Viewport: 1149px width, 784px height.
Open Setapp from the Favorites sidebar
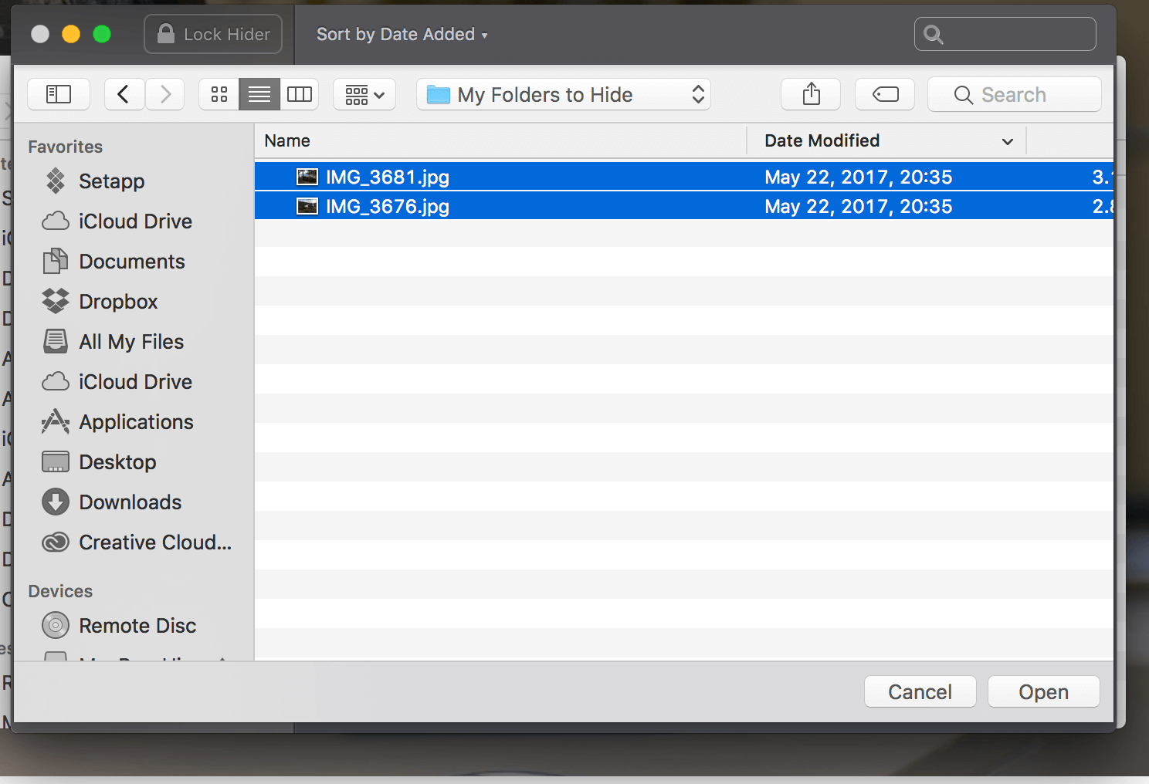point(110,181)
